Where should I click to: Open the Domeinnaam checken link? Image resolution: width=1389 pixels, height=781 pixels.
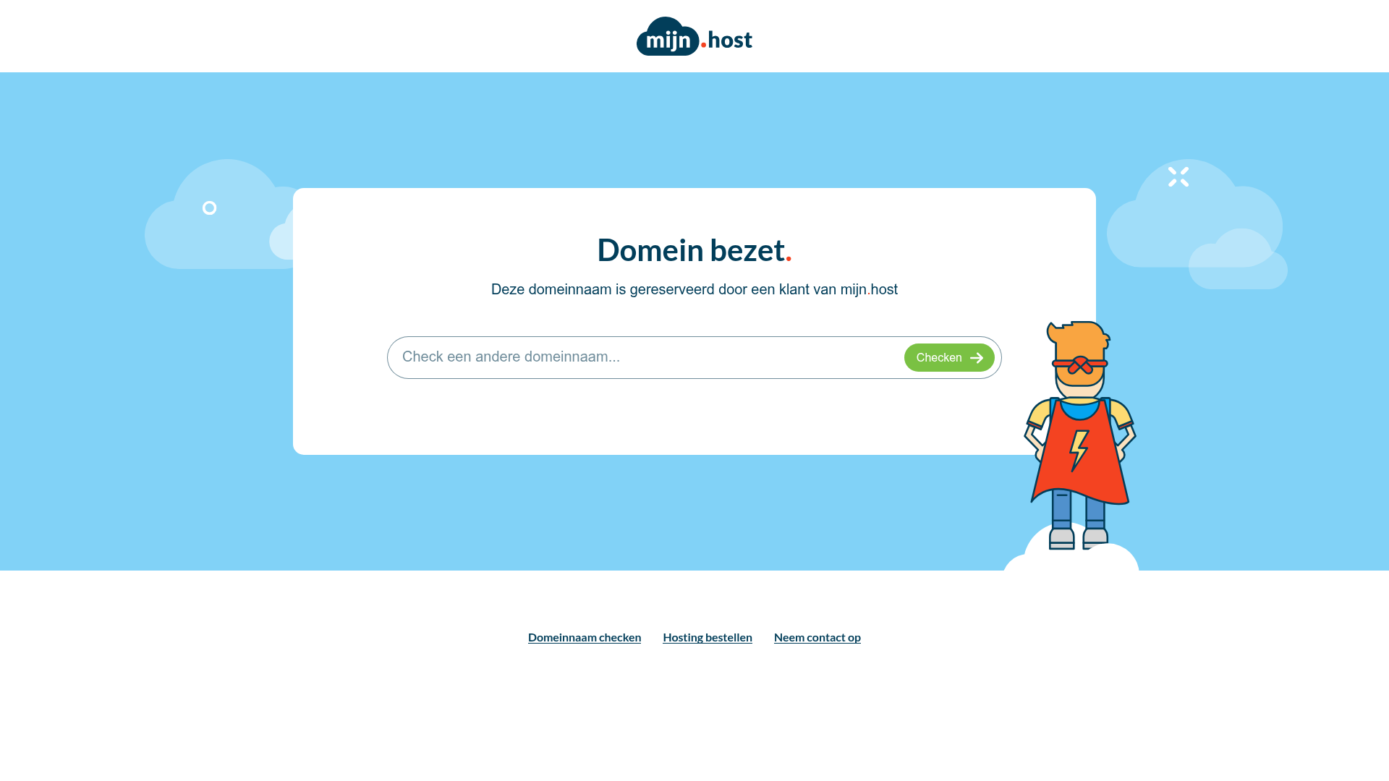coord(584,637)
